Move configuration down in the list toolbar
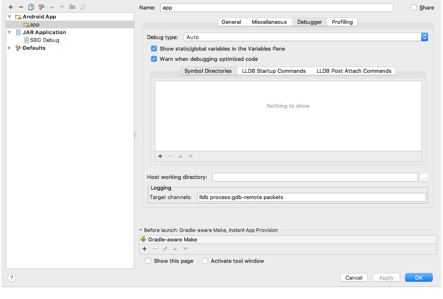 pyautogui.click(x=62, y=7)
